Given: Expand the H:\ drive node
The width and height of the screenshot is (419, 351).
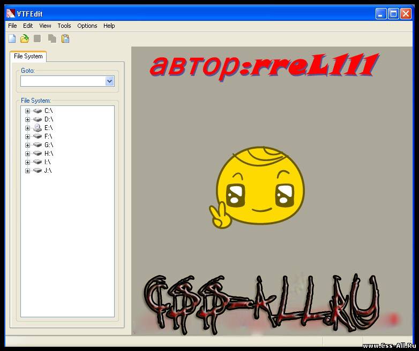Looking at the screenshot, I should 27,154.
